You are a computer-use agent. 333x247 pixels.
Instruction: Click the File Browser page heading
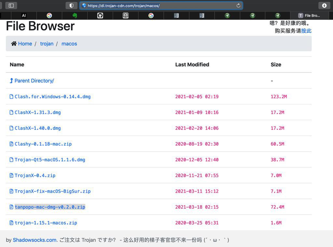pyautogui.click(x=40, y=26)
